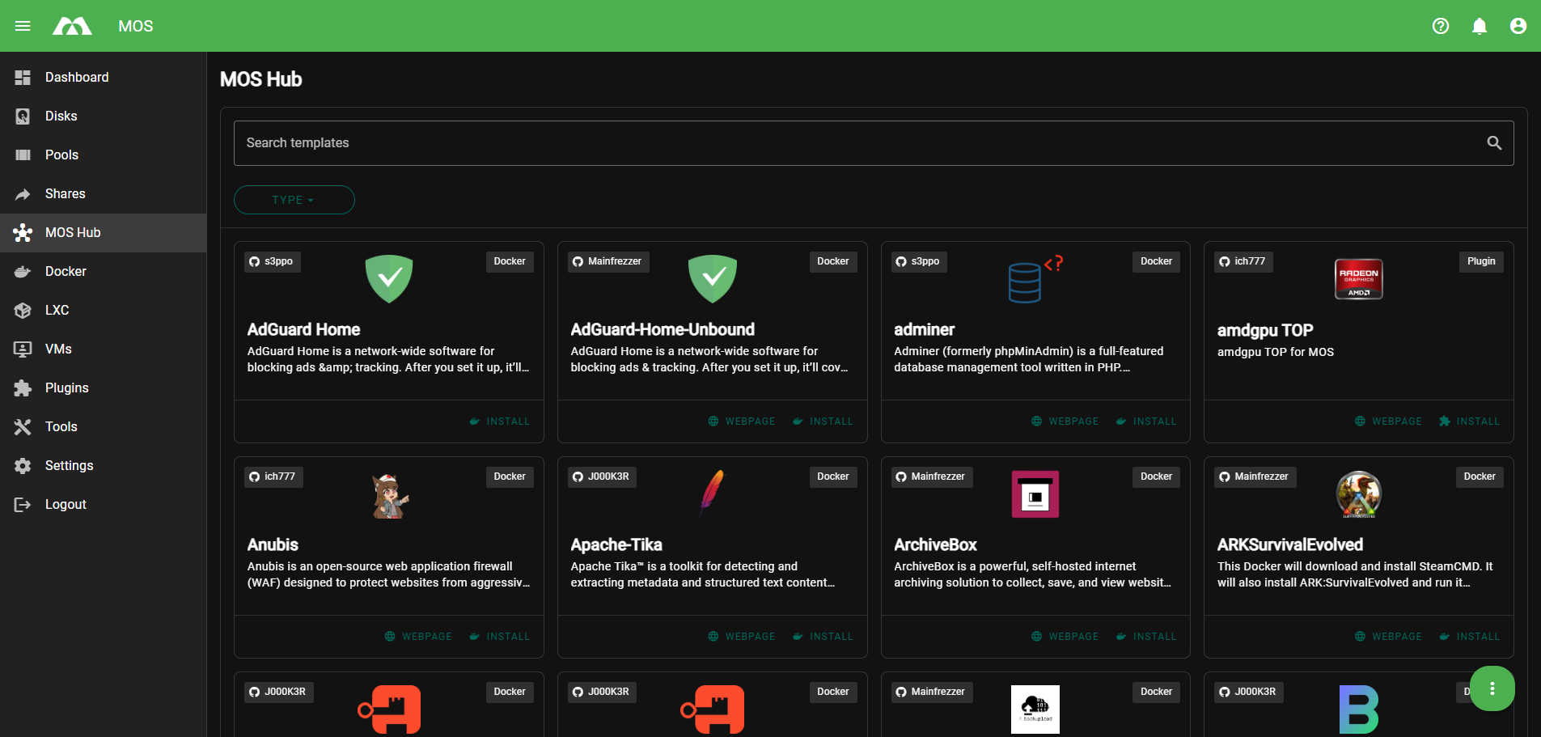Click the AdGuard Home shield logo
This screenshot has width=1541, height=737.
pyautogui.click(x=389, y=278)
